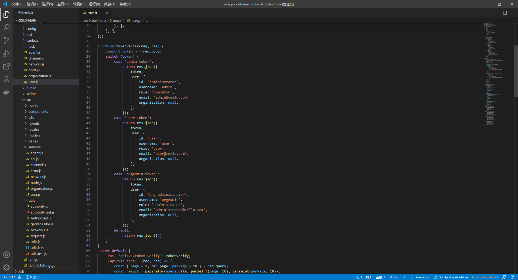
Task: Open the Extensions view icon
Action: (x=6, y=66)
